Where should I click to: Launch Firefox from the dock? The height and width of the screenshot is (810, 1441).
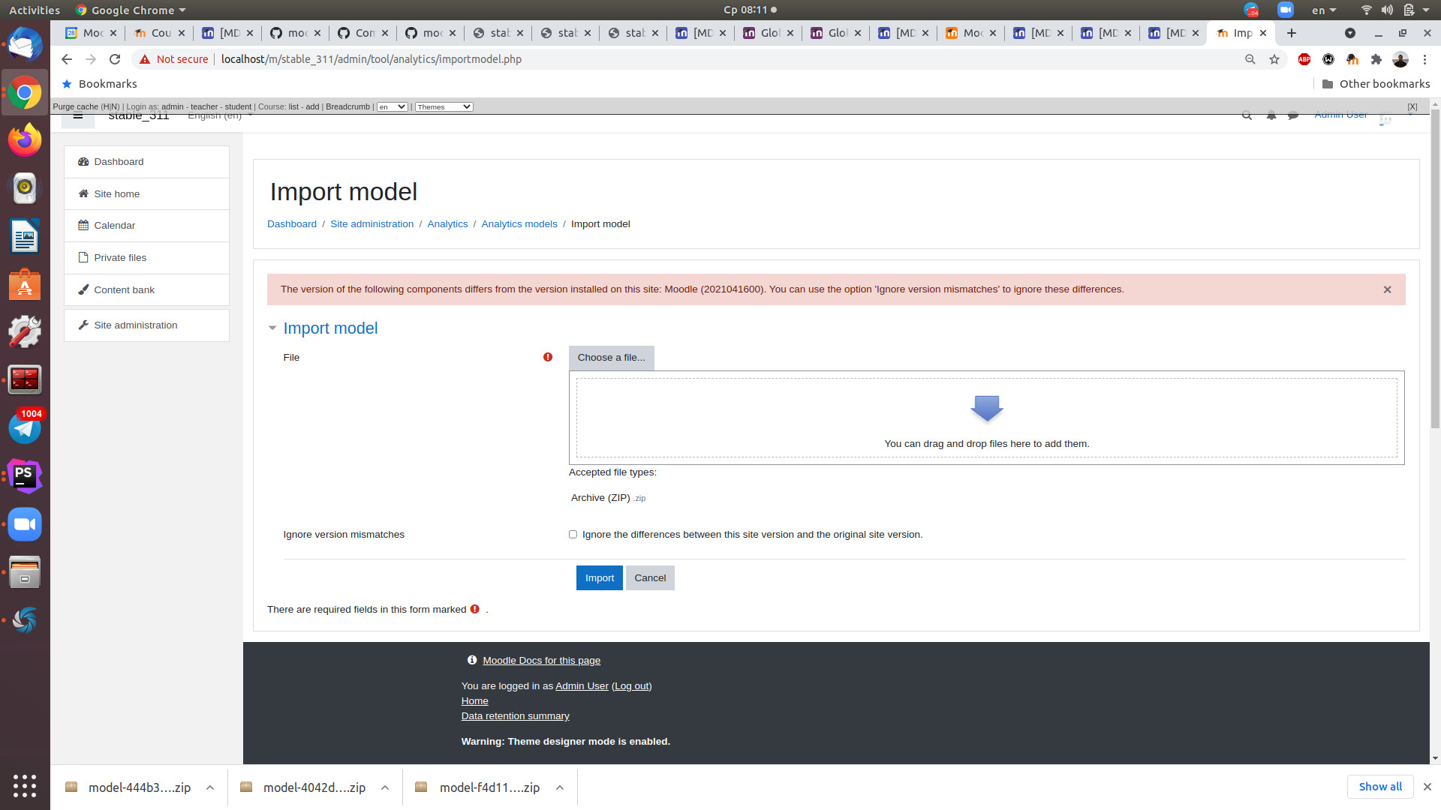[25, 140]
